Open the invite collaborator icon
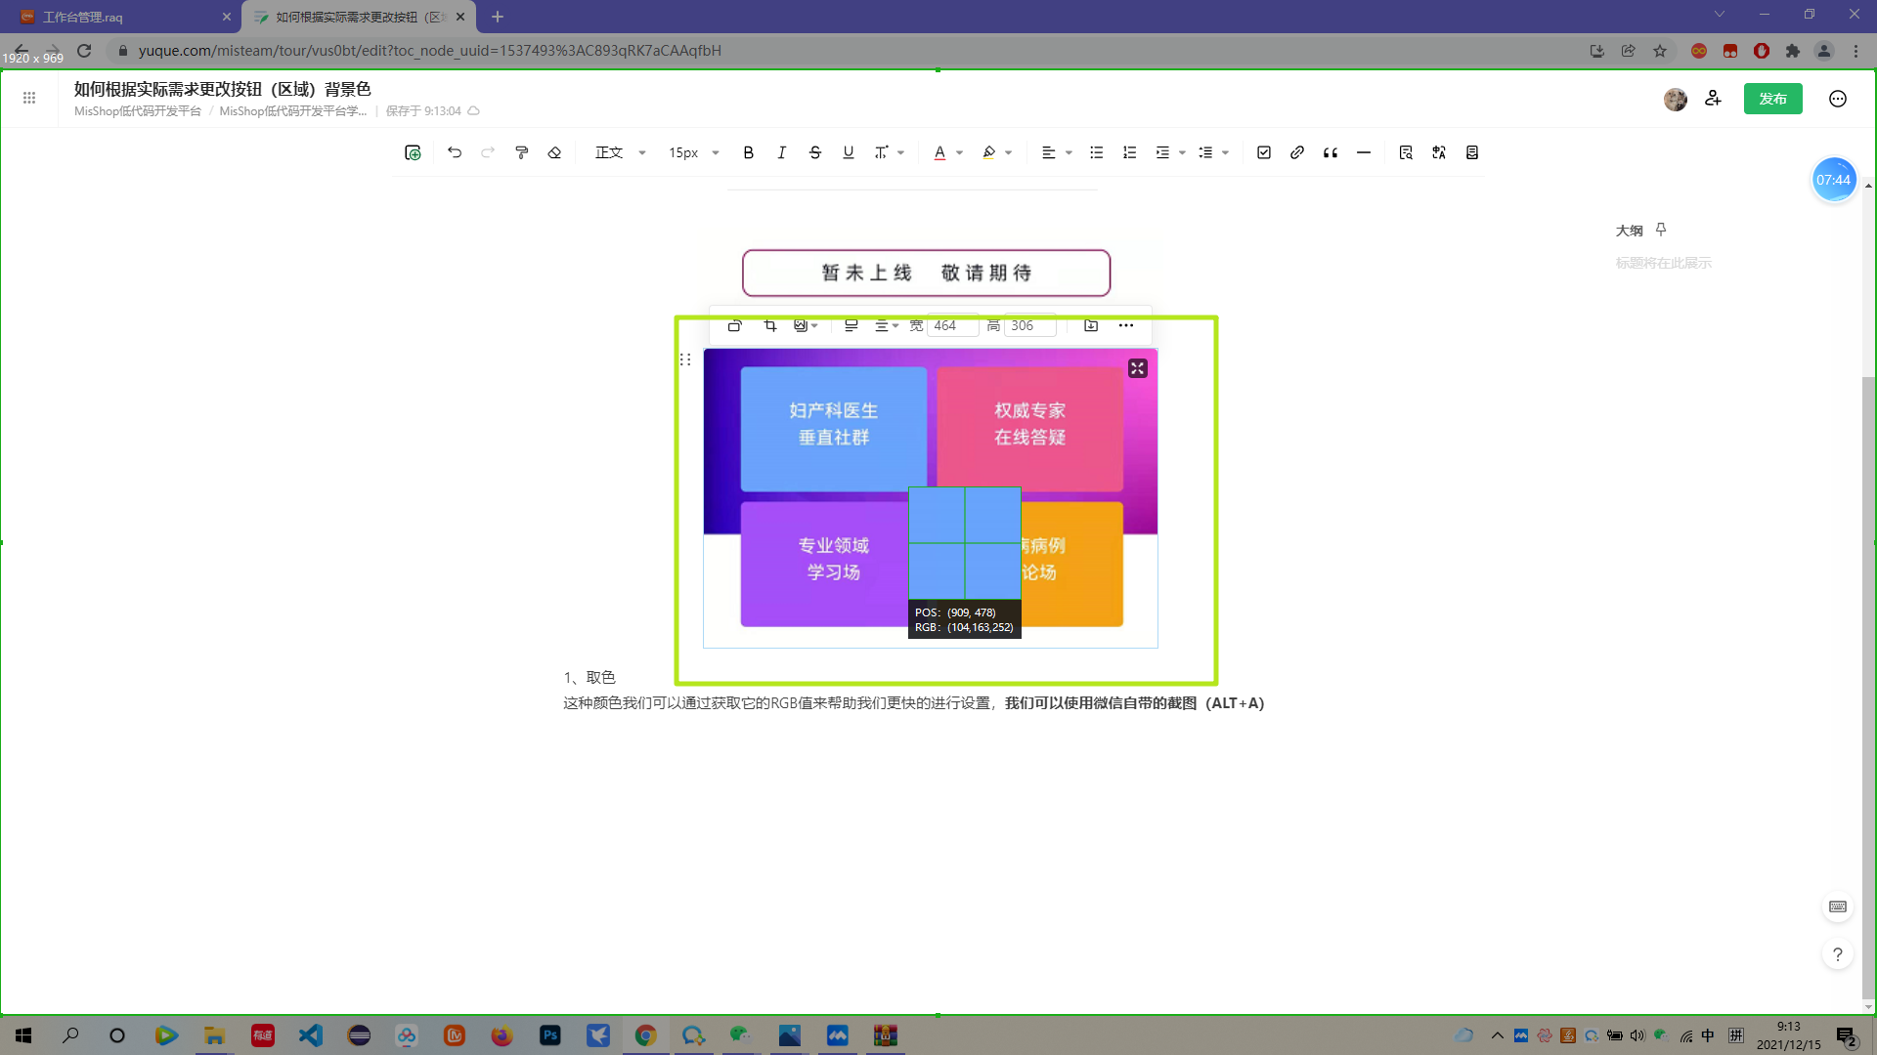1877x1055 pixels. (1713, 99)
